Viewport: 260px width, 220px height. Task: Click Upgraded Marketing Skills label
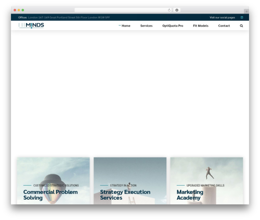click(205, 185)
